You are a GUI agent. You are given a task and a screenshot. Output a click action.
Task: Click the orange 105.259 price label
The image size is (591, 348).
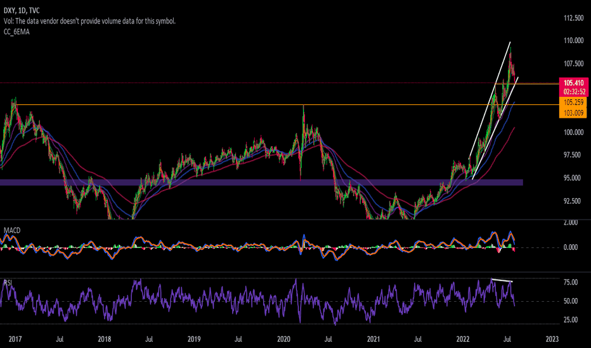coord(573,103)
